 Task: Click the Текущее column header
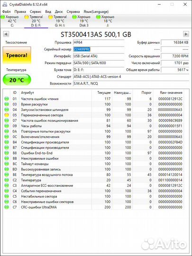pyautogui.click(x=102, y=92)
